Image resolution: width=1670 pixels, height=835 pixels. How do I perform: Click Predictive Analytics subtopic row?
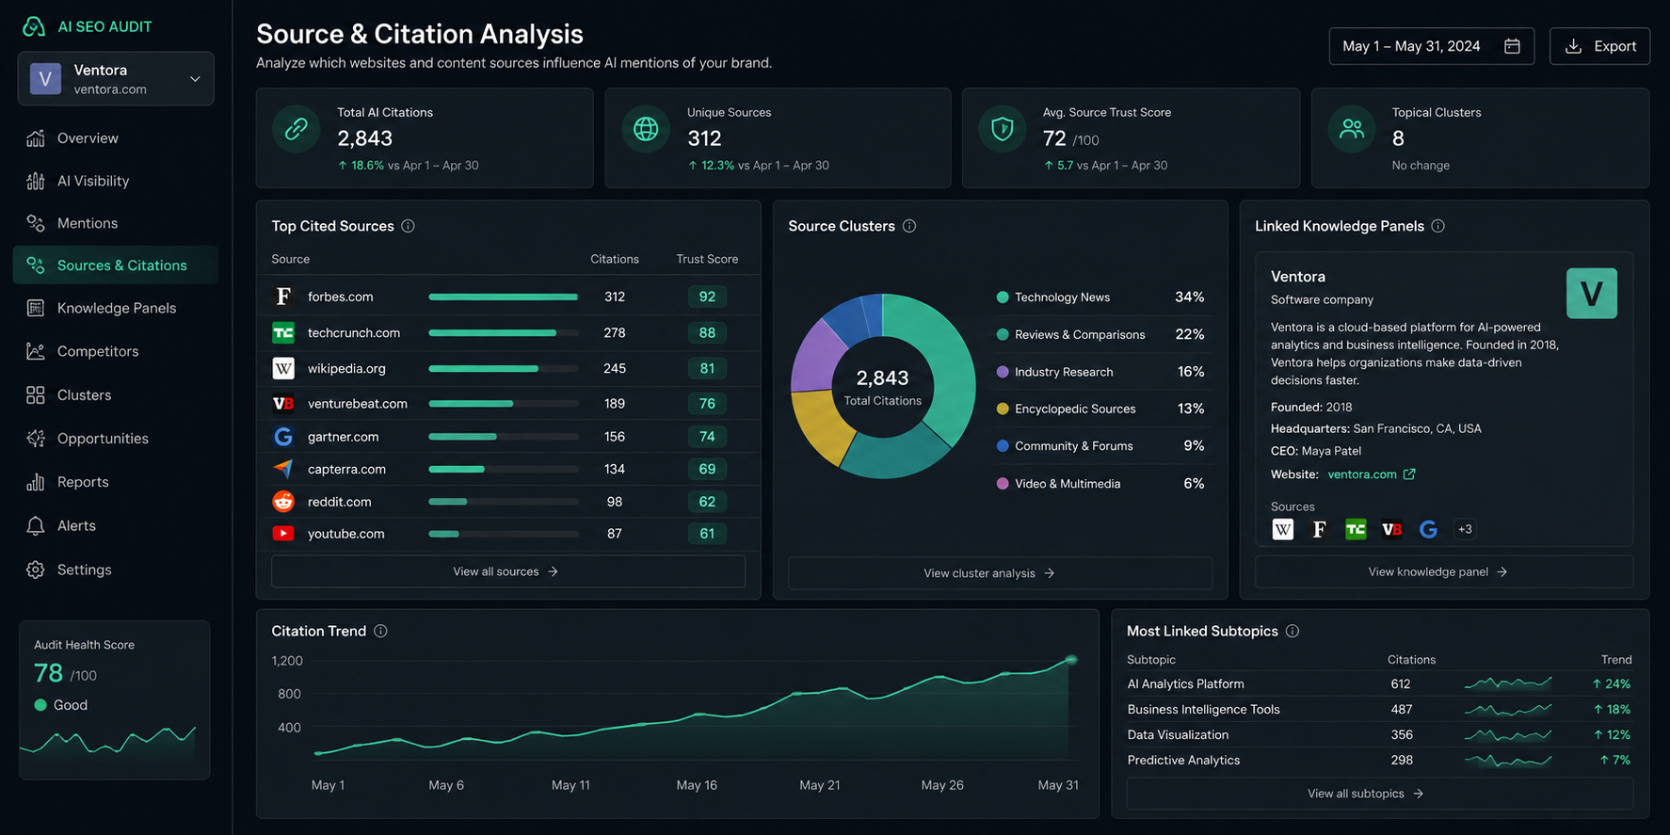coord(1379,761)
